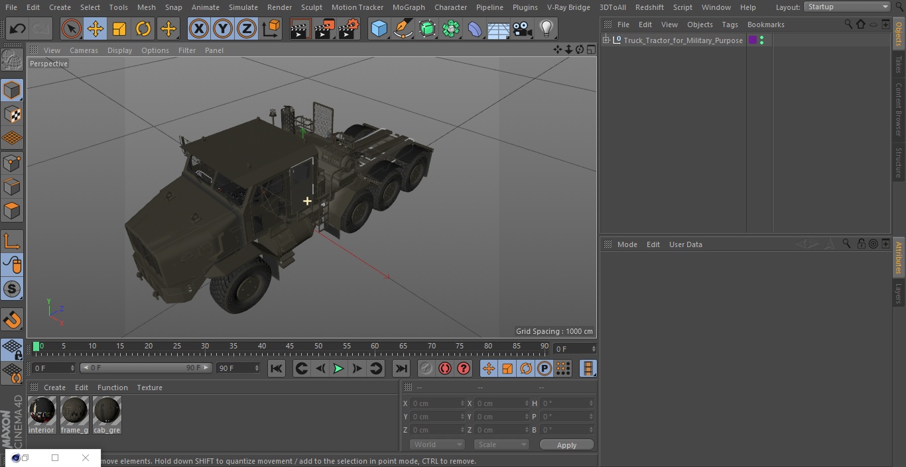Click the Undo arrow icon
Screen dimensions: 906x467
pyautogui.click(x=18, y=28)
